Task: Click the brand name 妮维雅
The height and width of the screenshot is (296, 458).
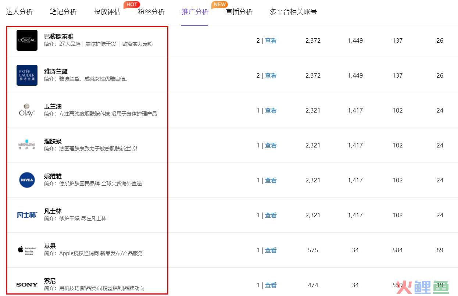Action: [53, 176]
